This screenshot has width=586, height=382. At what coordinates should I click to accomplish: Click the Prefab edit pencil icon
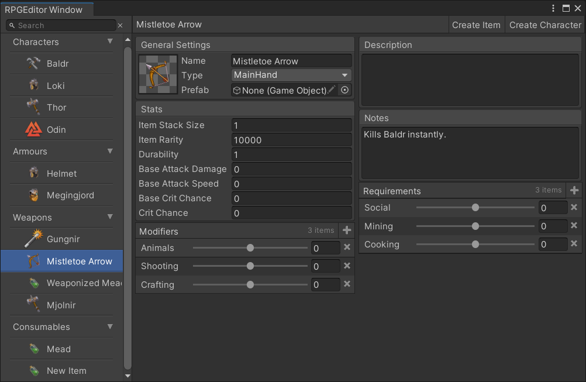[332, 90]
